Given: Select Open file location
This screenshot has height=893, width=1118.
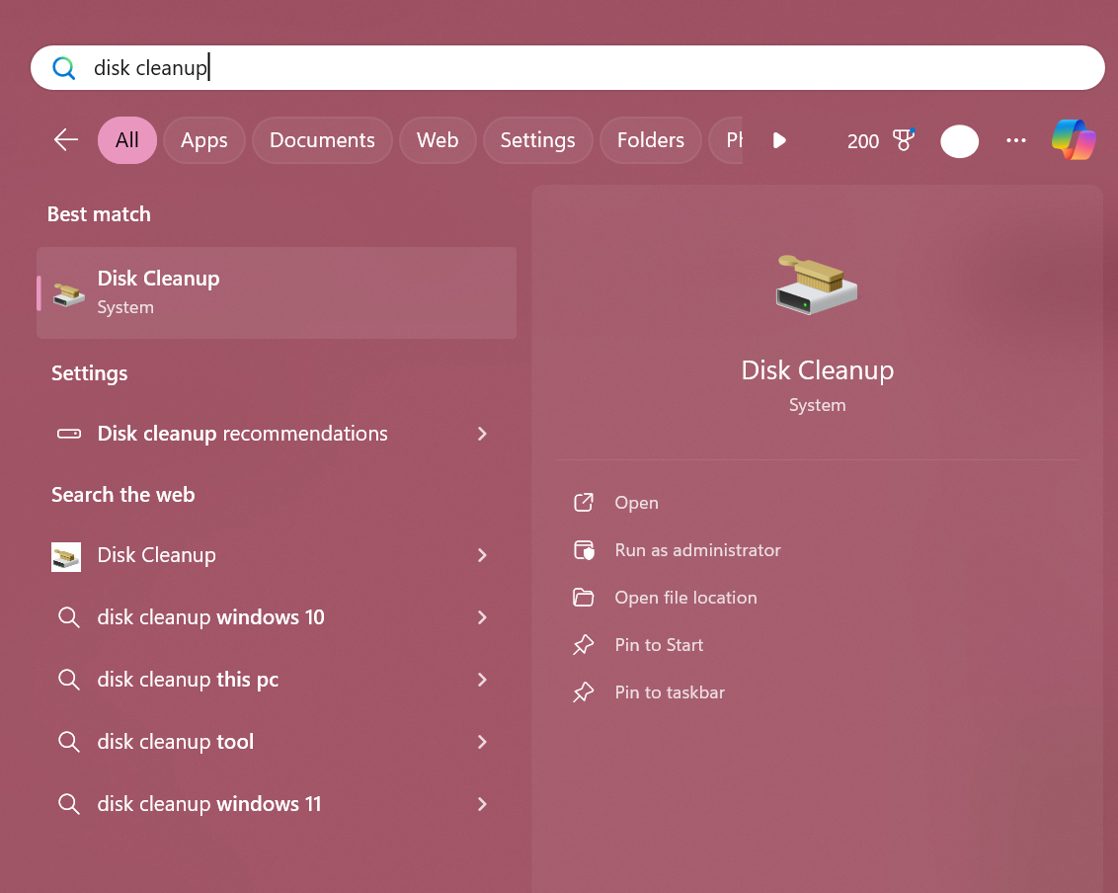Looking at the screenshot, I should [686, 598].
